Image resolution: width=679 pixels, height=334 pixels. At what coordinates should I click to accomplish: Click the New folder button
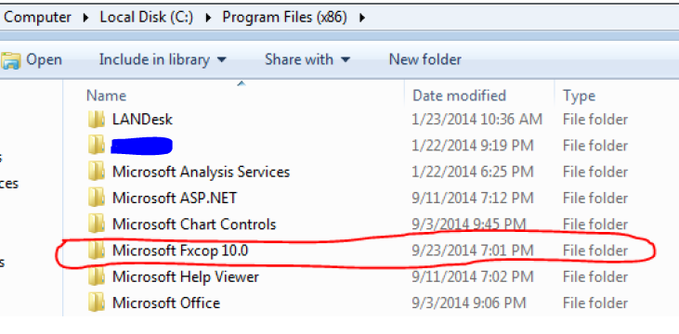point(425,59)
